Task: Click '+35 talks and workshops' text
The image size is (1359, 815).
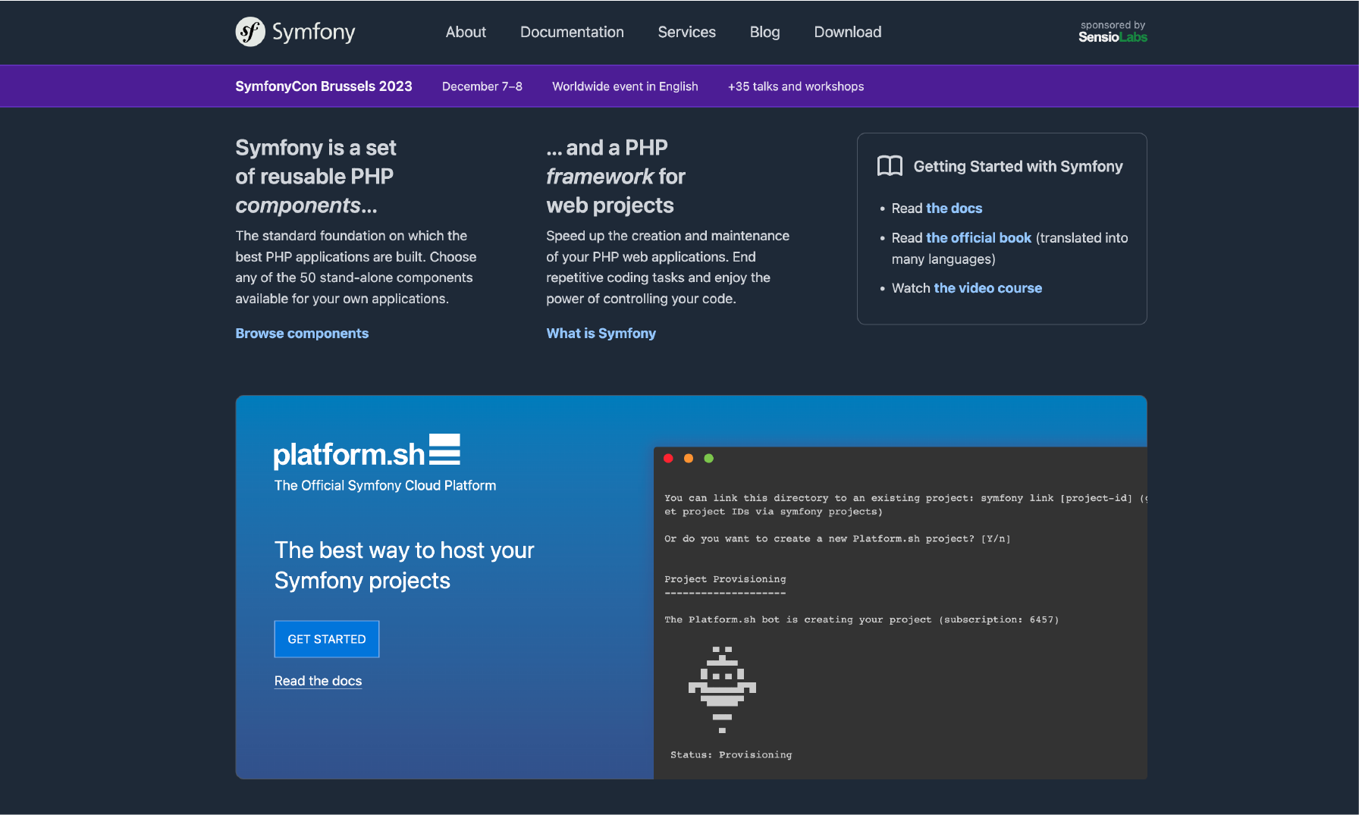Action: pyautogui.click(x=796, y=86)
